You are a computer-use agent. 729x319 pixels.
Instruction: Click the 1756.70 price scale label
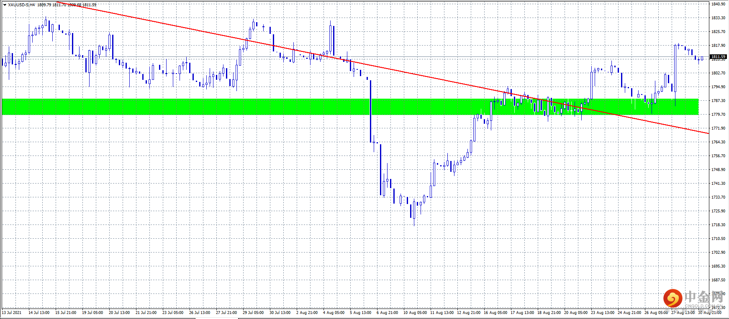[x=718, y=156]
